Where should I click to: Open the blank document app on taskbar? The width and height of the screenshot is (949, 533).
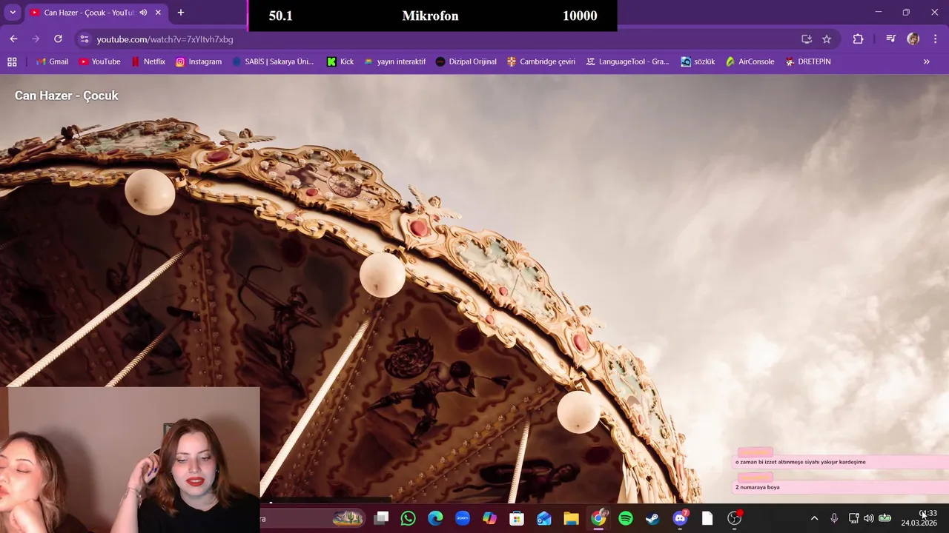pyautogui.click(x=707, y=518)
